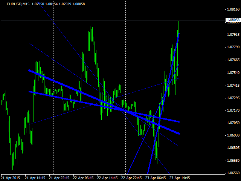
Task: Select the horizontal blue line near 1.07295
Action: (x=75, y=96)
